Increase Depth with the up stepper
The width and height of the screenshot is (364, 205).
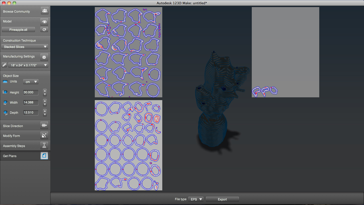[45, 111]
